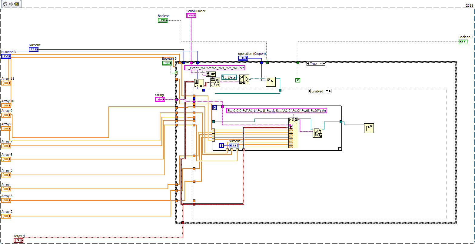Select the Boolean 2 indicator terminal
This screenshot has height=244, width=475.
click(463, 42)
